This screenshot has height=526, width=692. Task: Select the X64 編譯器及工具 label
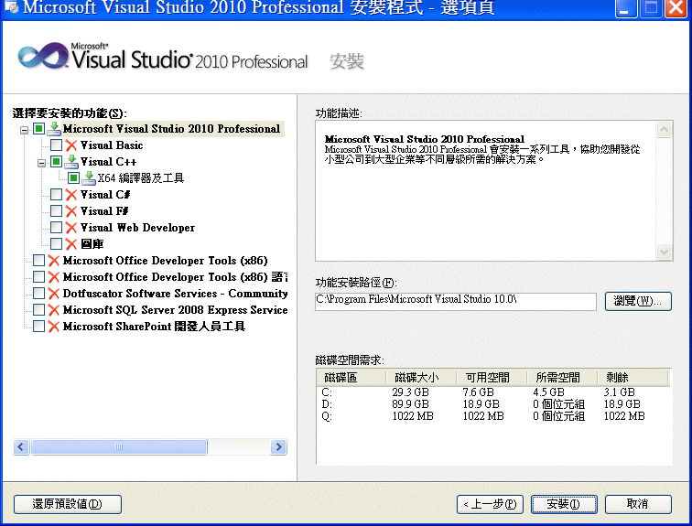(141, 178)
